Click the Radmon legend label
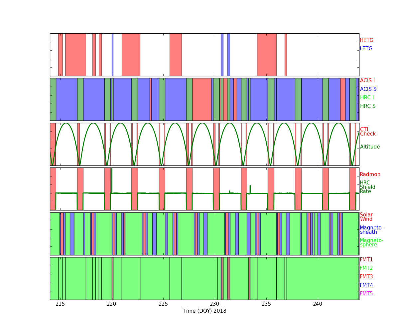 point(370,174)
